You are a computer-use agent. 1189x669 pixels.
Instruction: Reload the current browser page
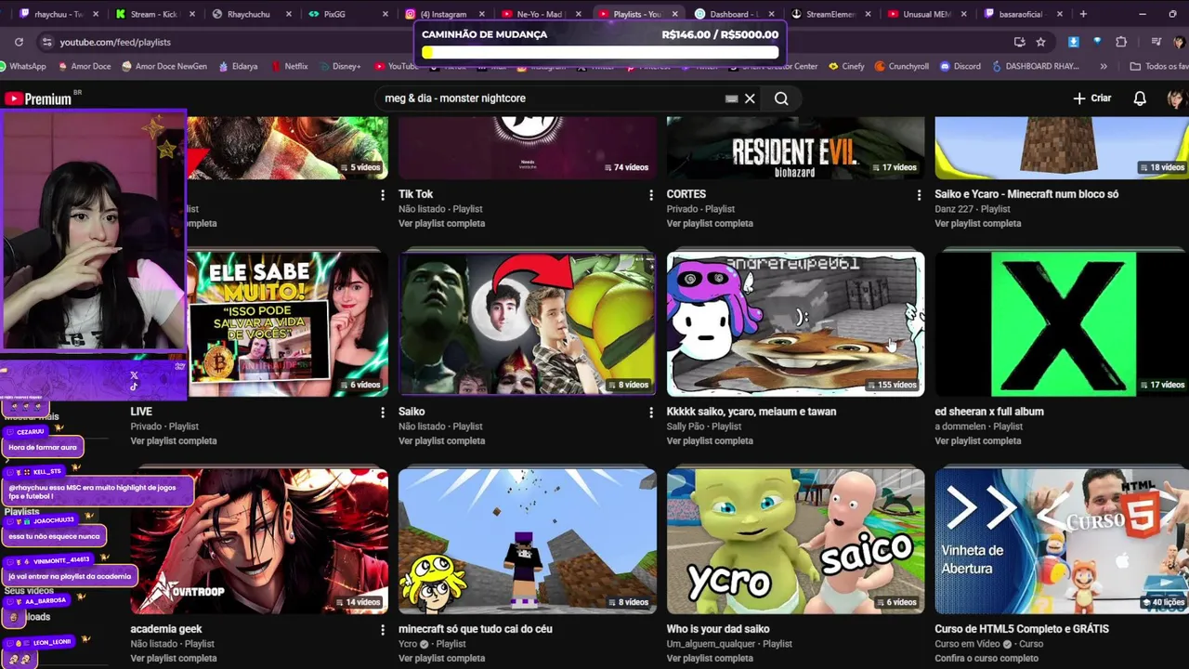[x=19, y=42]
